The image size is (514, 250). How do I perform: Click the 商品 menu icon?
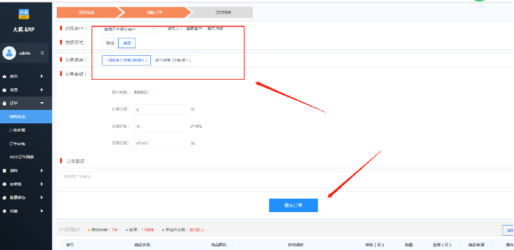pyautogui.click(x=5, y=90)
